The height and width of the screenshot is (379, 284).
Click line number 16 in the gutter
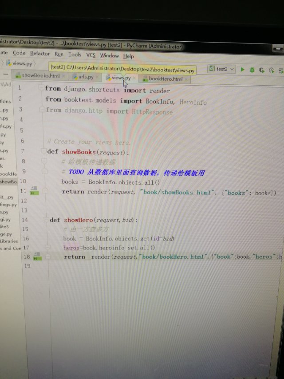[x=26, y=238]
